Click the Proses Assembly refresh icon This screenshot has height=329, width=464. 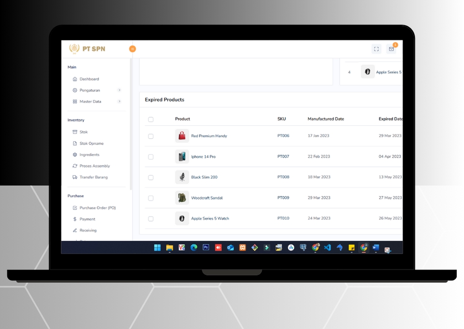pos(75,166)
